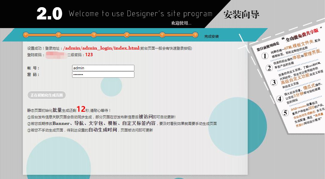
Task: Click step 4 circle in progress bar
Action: tap(127, 35)
